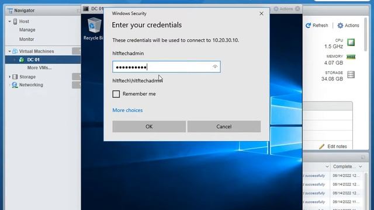The image size is (374, 210).
Task: Click OK in the credentials dialog
Action: coord(149,127)
